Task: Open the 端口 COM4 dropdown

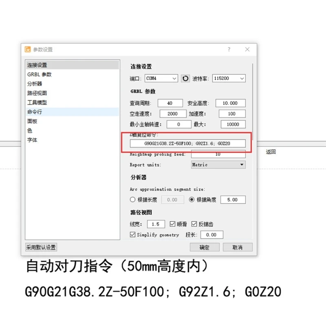Action: coord(161,78)
